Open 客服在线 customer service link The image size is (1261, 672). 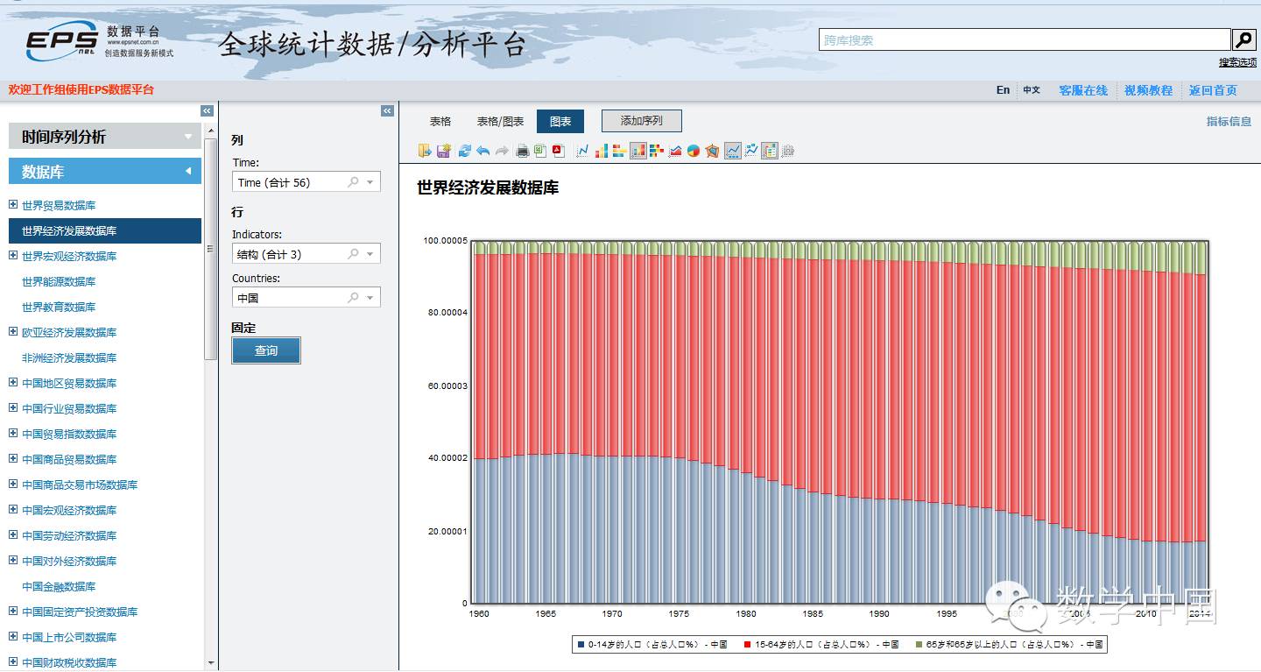pos(1083,90)
